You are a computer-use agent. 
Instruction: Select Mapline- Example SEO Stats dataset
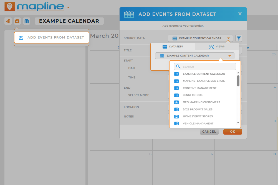click(204, 81)
